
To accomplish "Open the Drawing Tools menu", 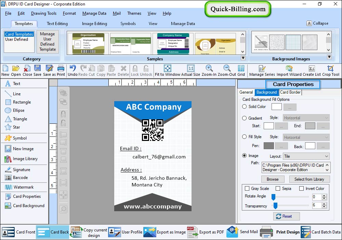I will 44,13.
